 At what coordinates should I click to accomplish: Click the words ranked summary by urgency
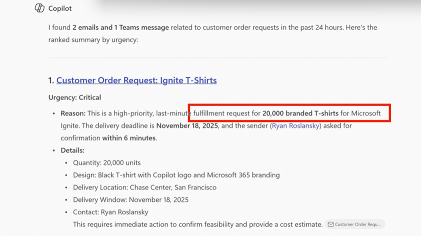[x=93, y=40]
